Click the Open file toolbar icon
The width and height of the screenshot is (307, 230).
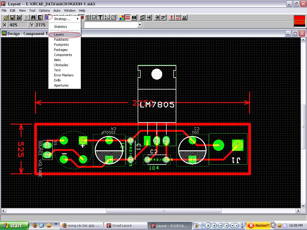[6, 18]
